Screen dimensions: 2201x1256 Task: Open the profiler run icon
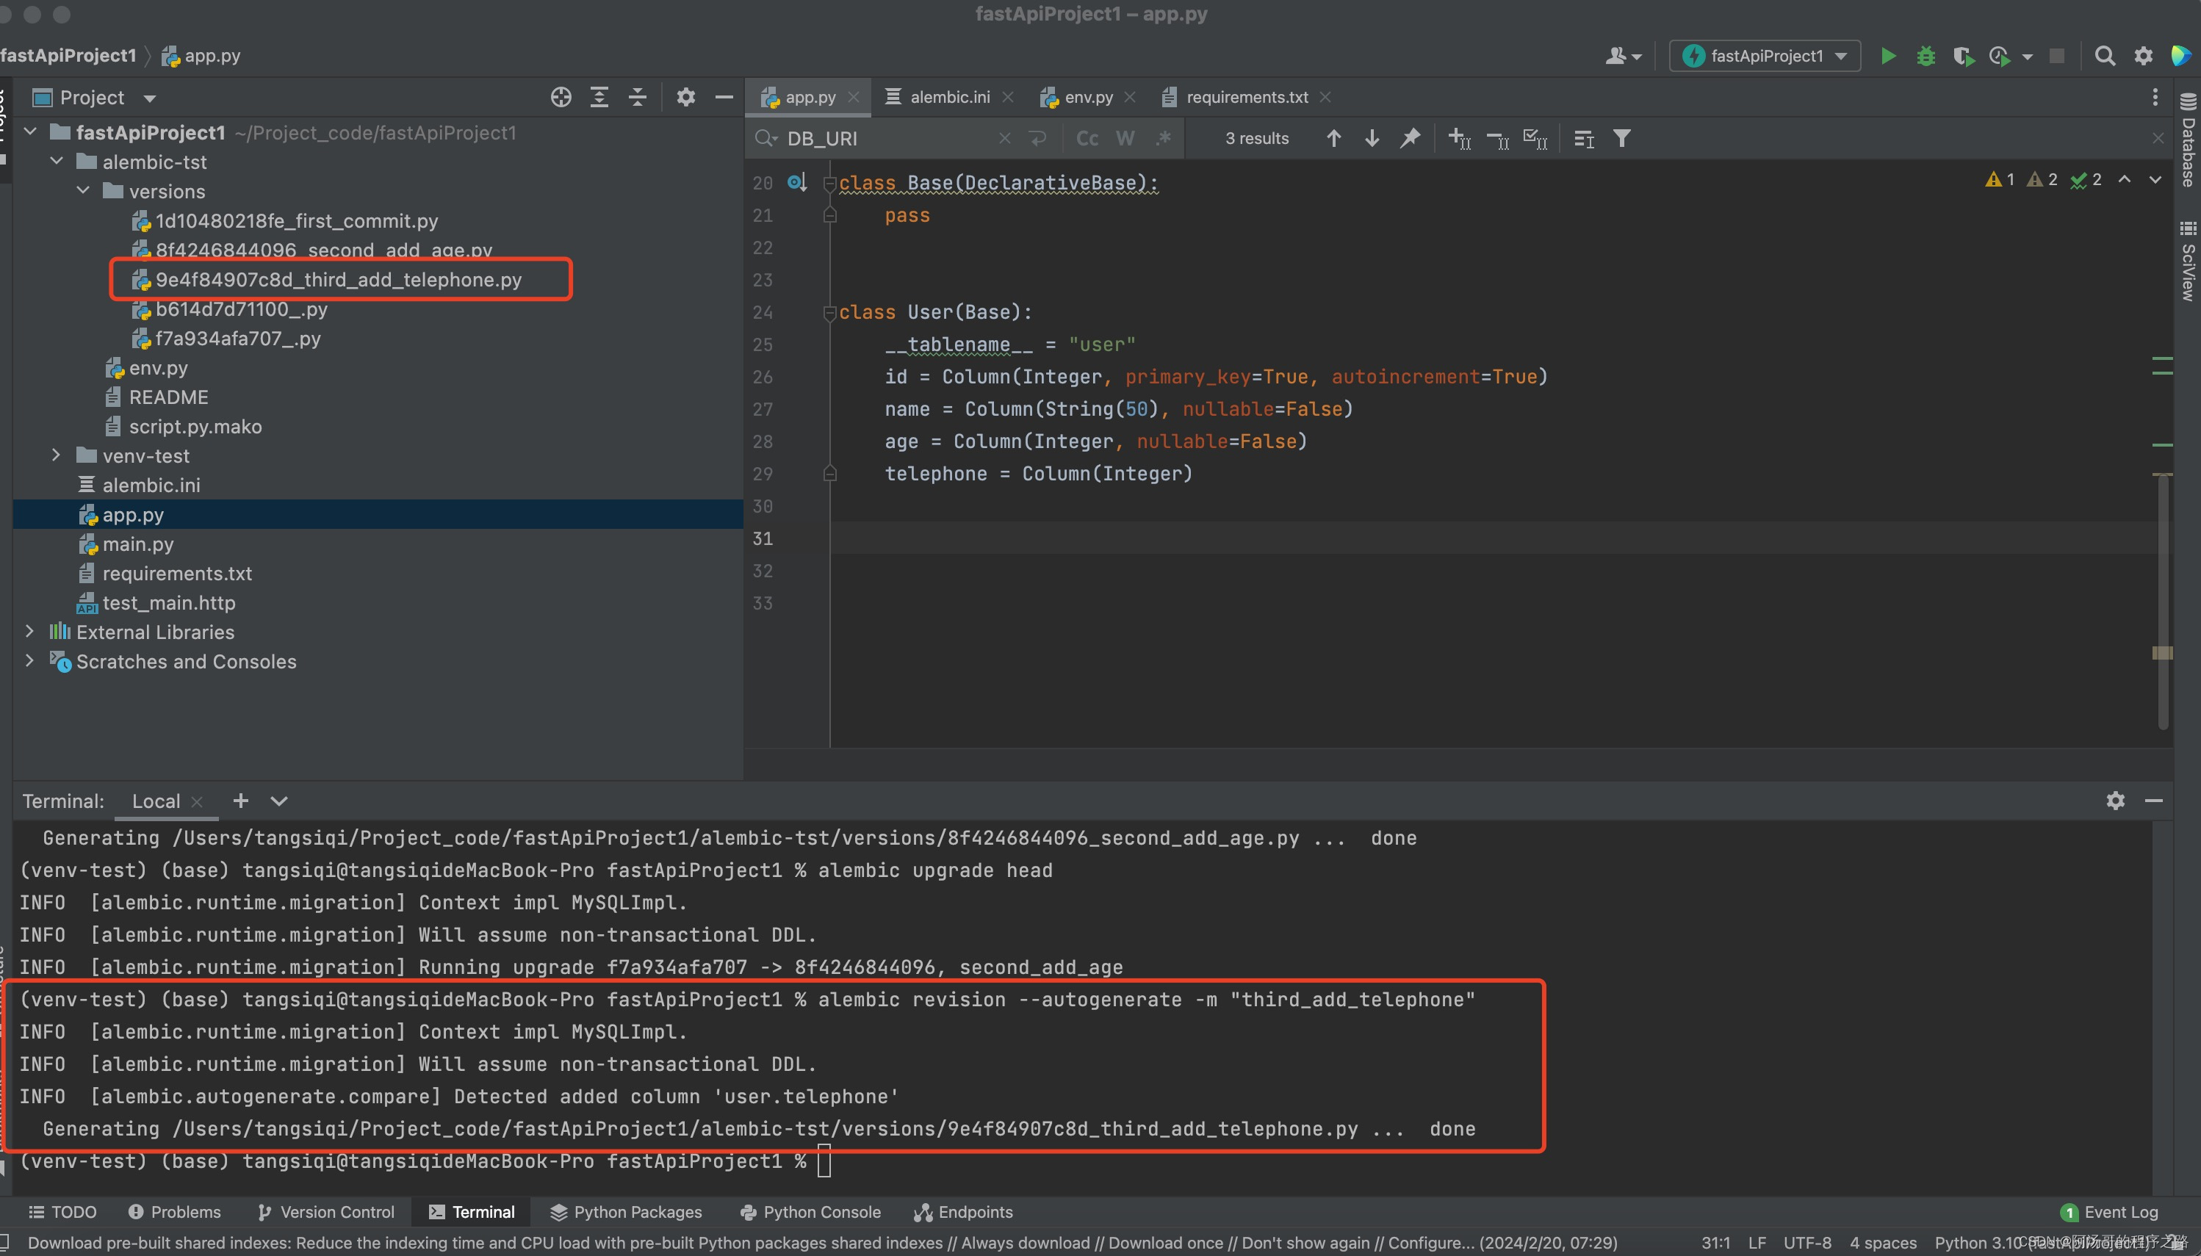2000,56
